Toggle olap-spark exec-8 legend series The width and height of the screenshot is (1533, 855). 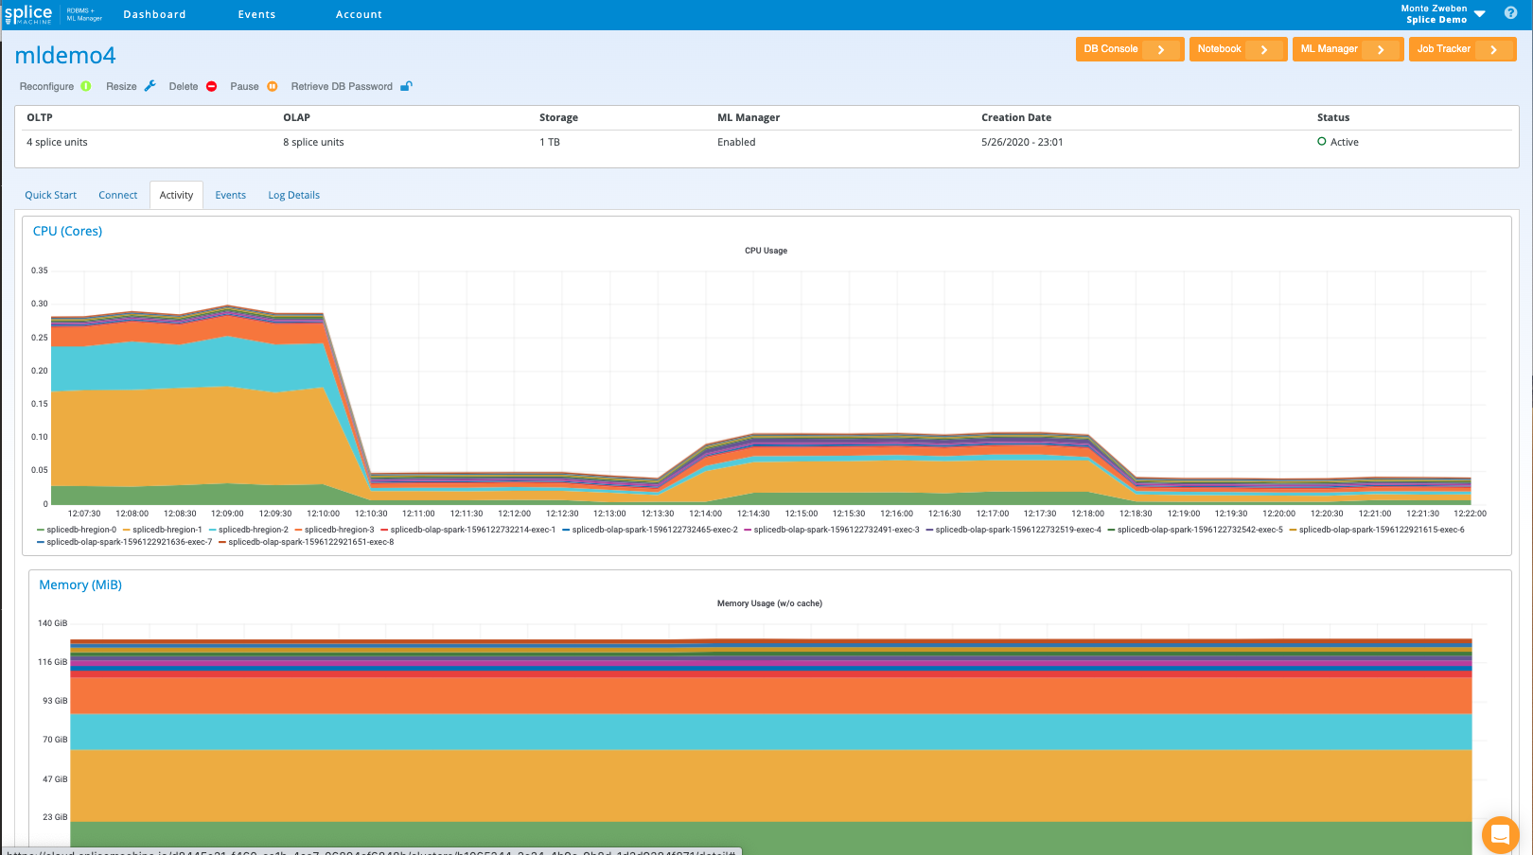(307, 542)
